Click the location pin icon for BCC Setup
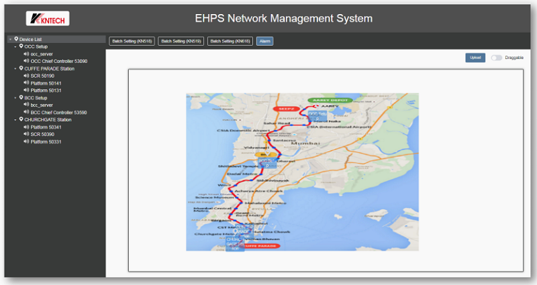The image size is (537, 285). 21,97
